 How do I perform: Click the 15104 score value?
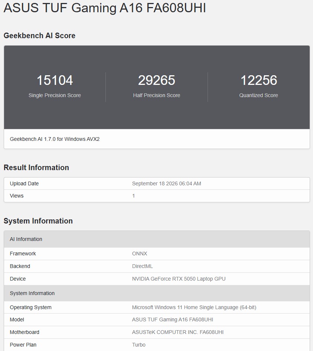click(55, 80)
